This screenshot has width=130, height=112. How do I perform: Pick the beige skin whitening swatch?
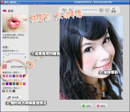[7, 91]
